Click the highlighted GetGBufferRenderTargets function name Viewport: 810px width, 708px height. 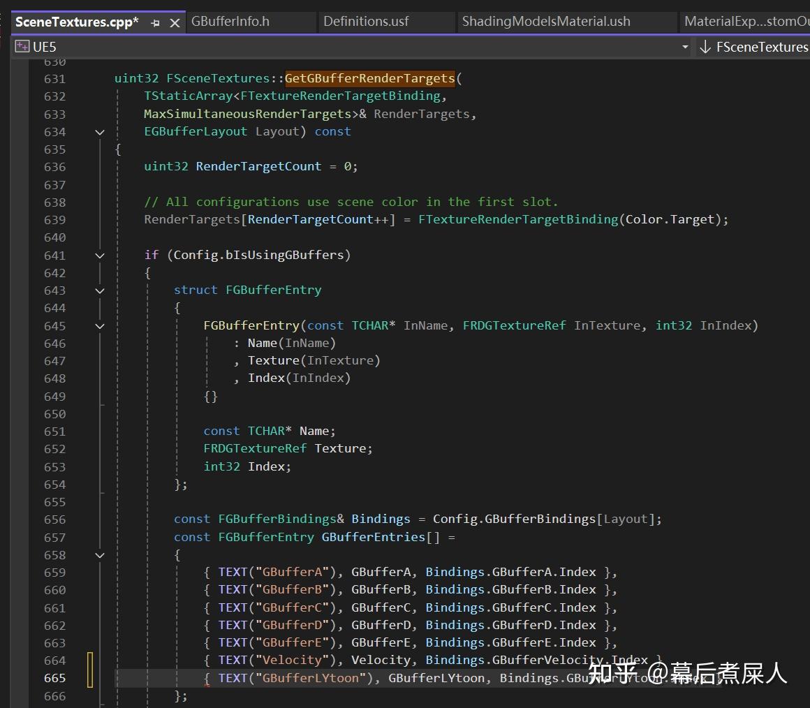click(369, 78)
